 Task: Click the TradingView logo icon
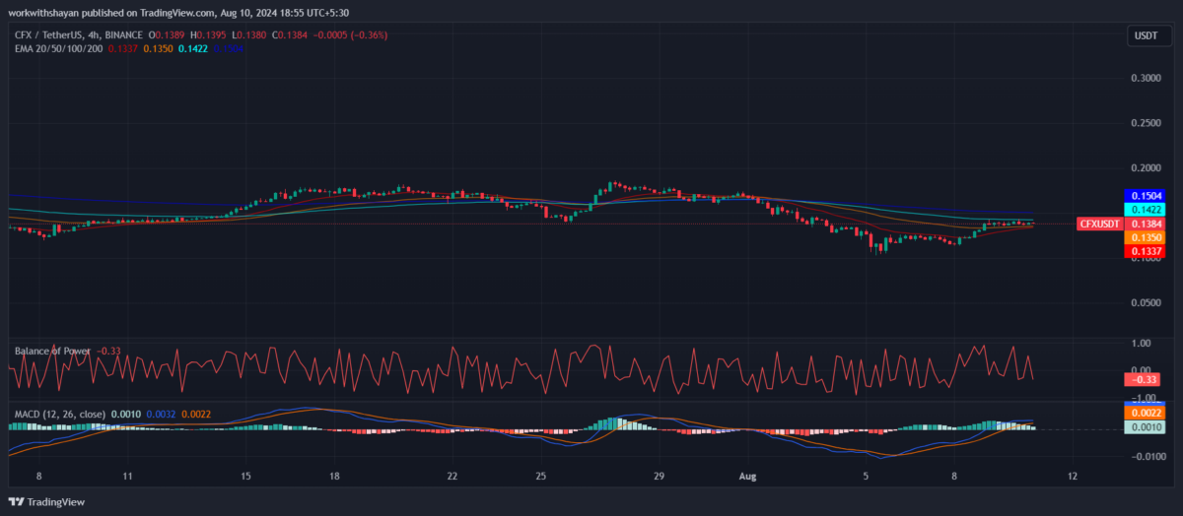point(17,501)
